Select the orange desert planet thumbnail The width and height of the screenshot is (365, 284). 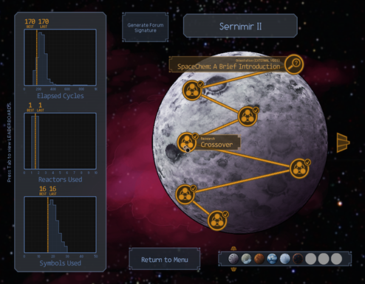pos(259,259)
